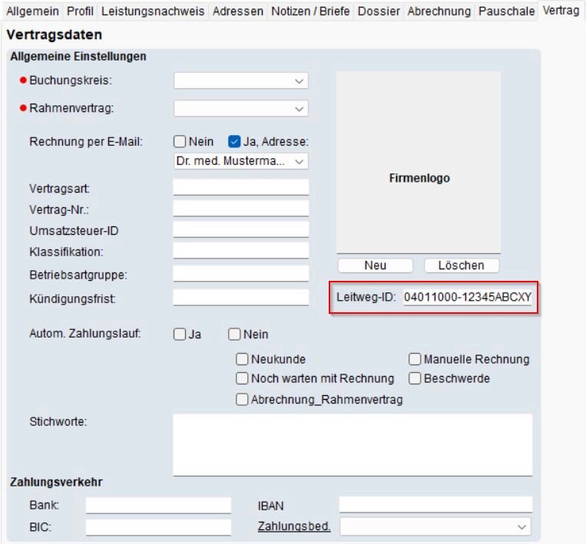Click the Neu button under Firmenlogo
This screenshot has height=544, width=586.
[x=375, y=265]
